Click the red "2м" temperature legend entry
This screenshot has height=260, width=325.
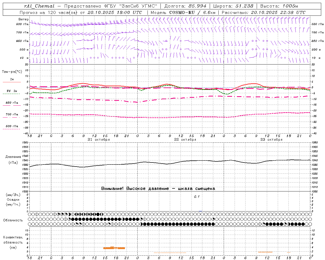[12, 79]
